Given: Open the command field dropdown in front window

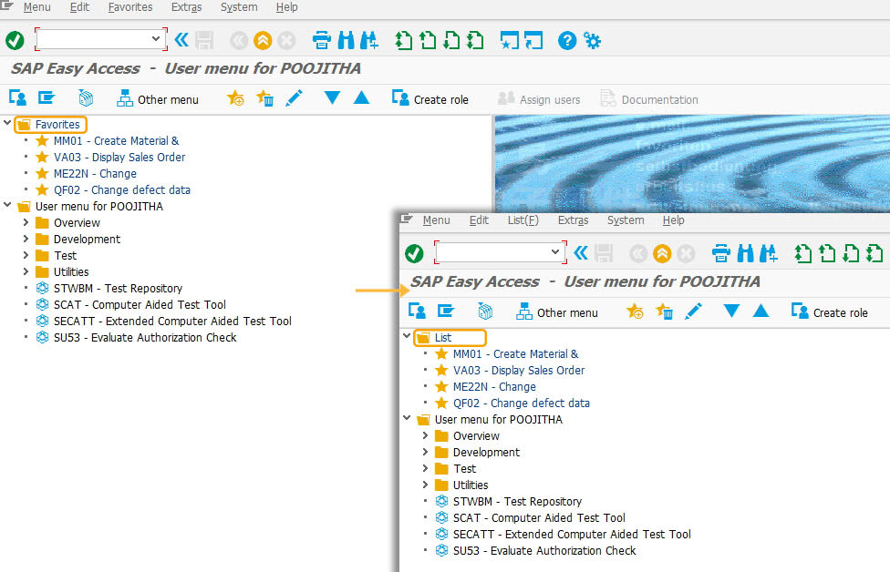Looking at the screenshot, I should pyautogui.click(x=555, y=251).
